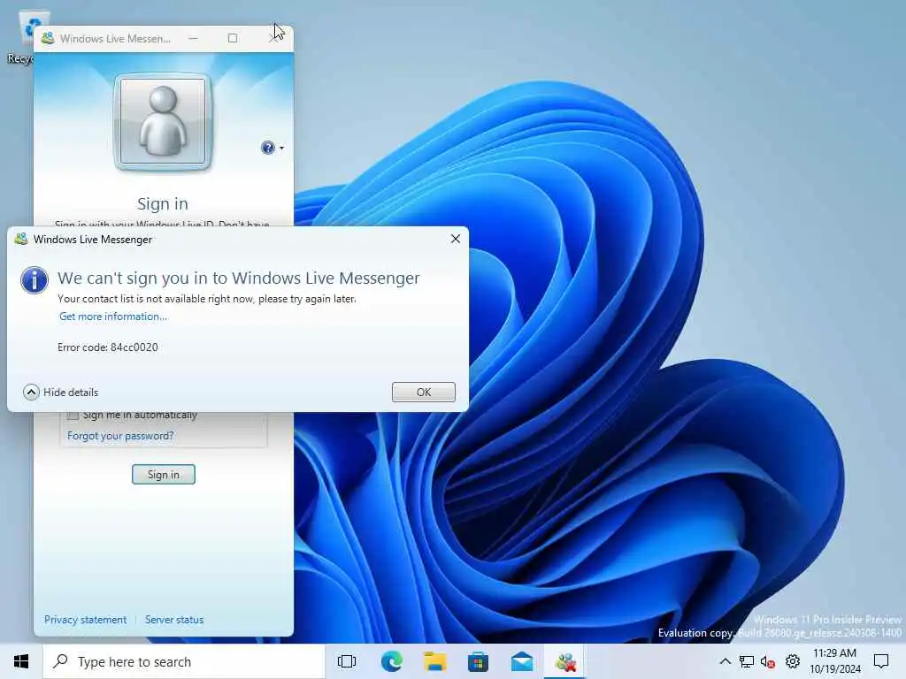906x679 pixels.
Task: Click the Windows Live Messenger taskbar icon
Action: click(x=565, y=661)
